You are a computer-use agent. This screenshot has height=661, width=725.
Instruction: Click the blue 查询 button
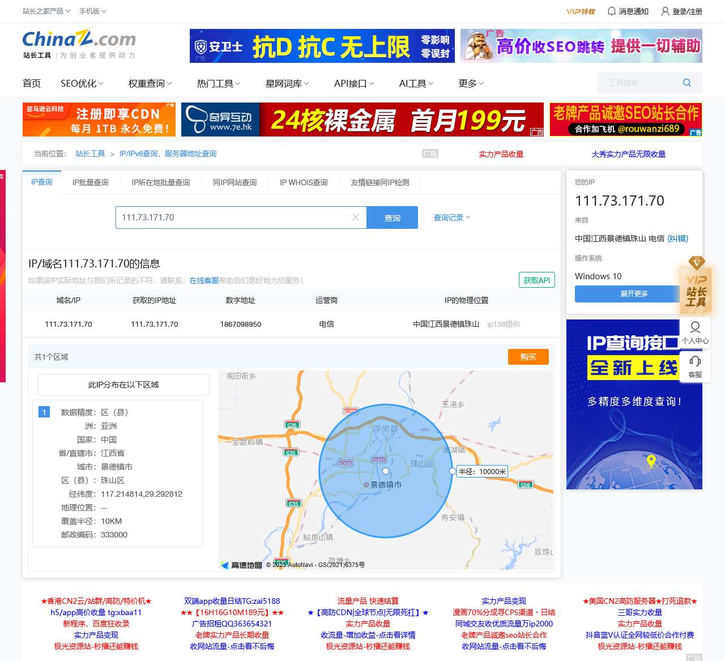click(393, 217)
